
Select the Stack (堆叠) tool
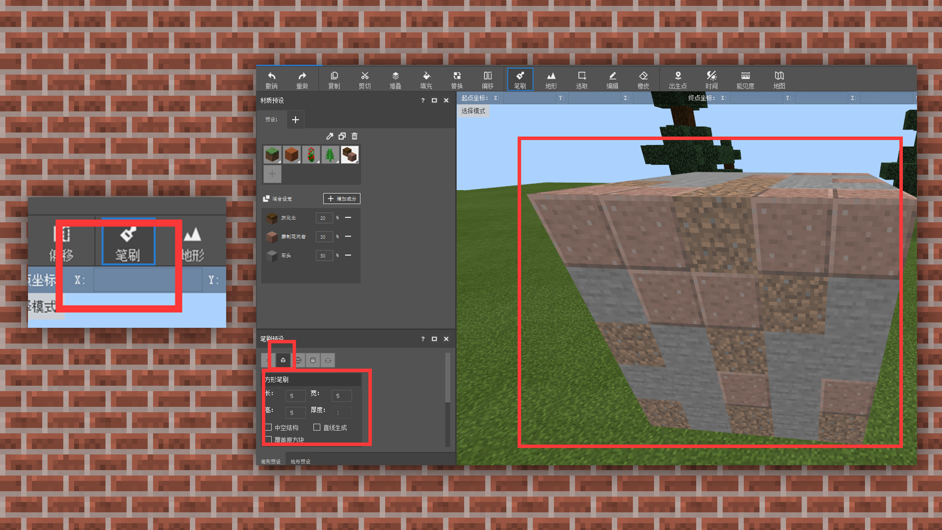click(x=395, y=79)
